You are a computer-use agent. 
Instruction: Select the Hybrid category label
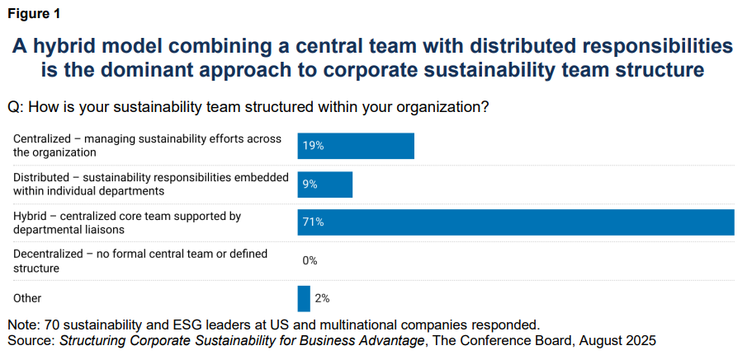tap(126, 222)
